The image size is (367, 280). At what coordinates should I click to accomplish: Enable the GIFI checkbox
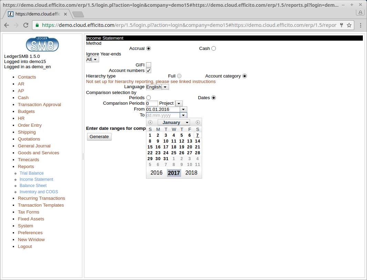148,65
